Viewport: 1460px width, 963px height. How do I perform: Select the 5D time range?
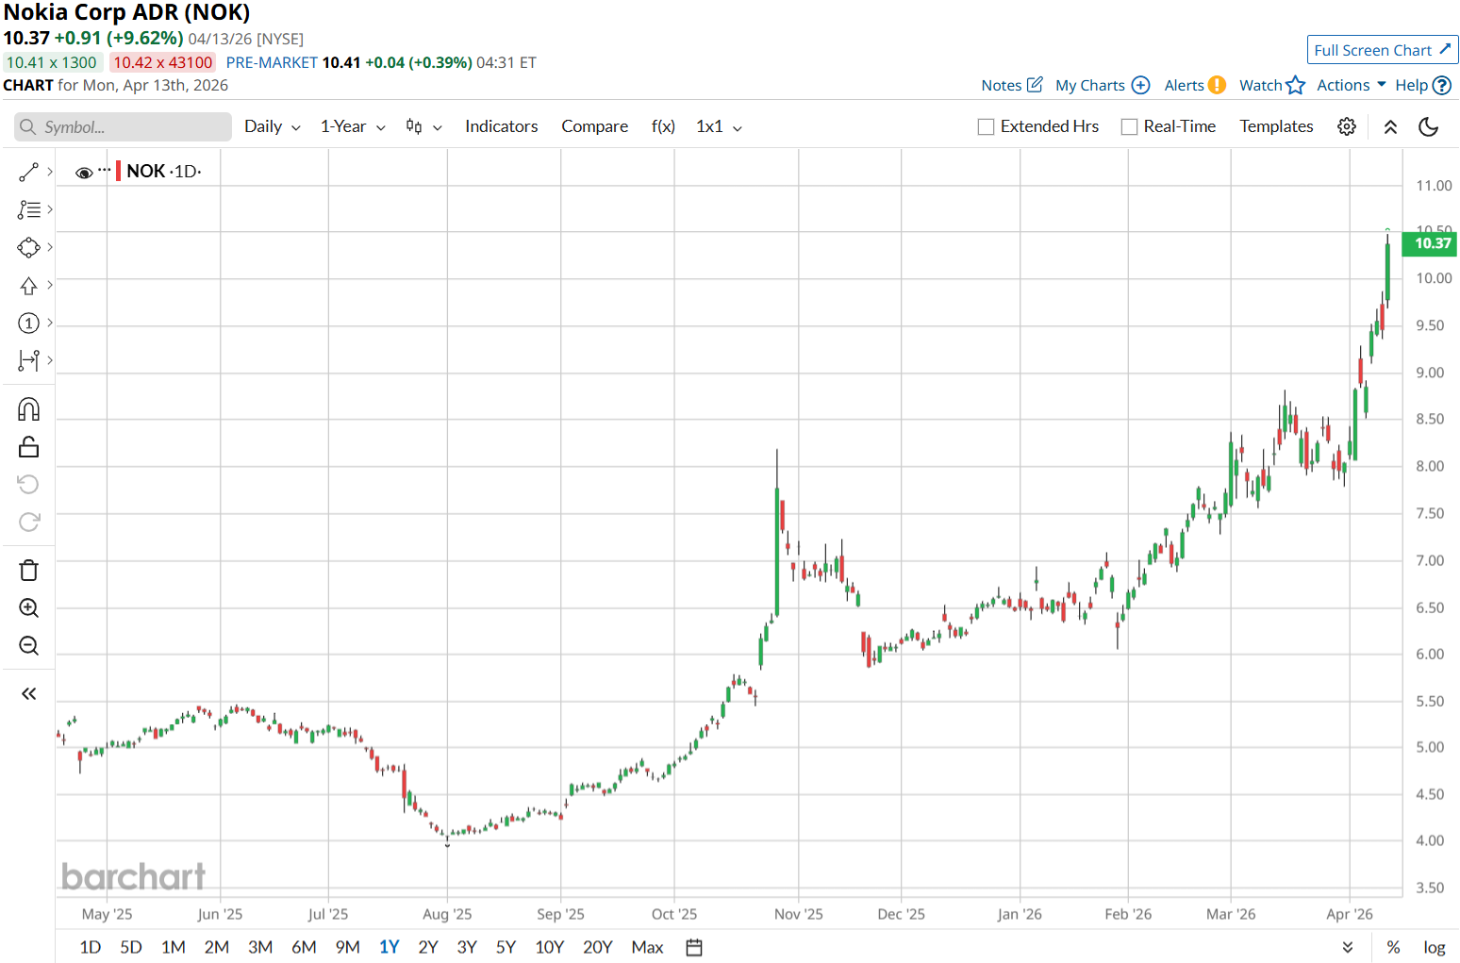(x=131, y=947)
